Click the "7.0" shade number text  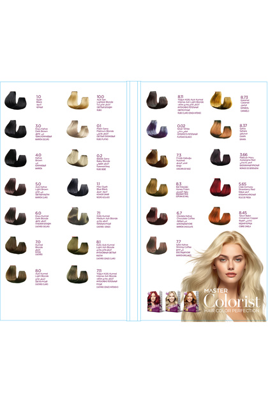[38, 242]
